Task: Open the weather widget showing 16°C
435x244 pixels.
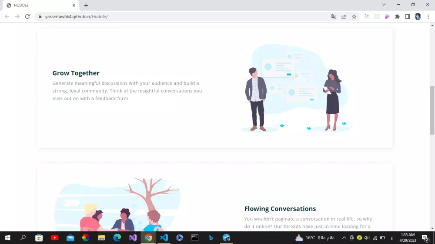Action: 315,237
